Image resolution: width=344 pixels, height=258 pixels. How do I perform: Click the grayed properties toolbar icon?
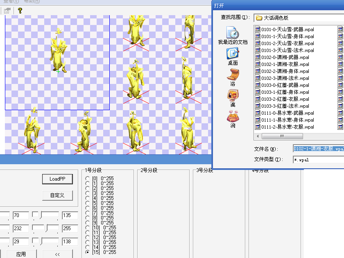pyautogui.click(x=7, y=11)
